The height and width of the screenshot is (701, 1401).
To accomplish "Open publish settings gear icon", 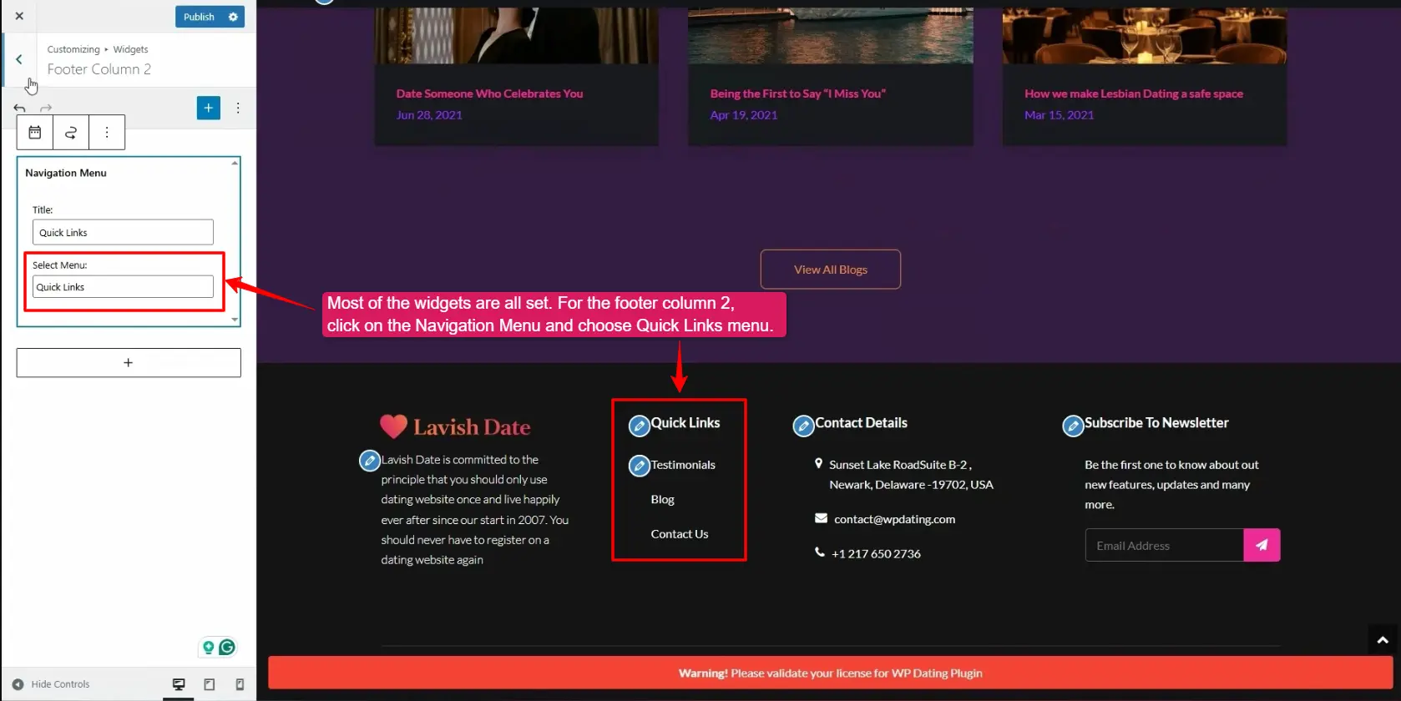I will [233, 17].
